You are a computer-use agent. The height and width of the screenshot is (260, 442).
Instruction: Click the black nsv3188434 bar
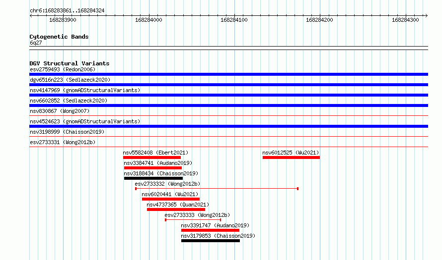pyautogui.click(x=153, y=178)
